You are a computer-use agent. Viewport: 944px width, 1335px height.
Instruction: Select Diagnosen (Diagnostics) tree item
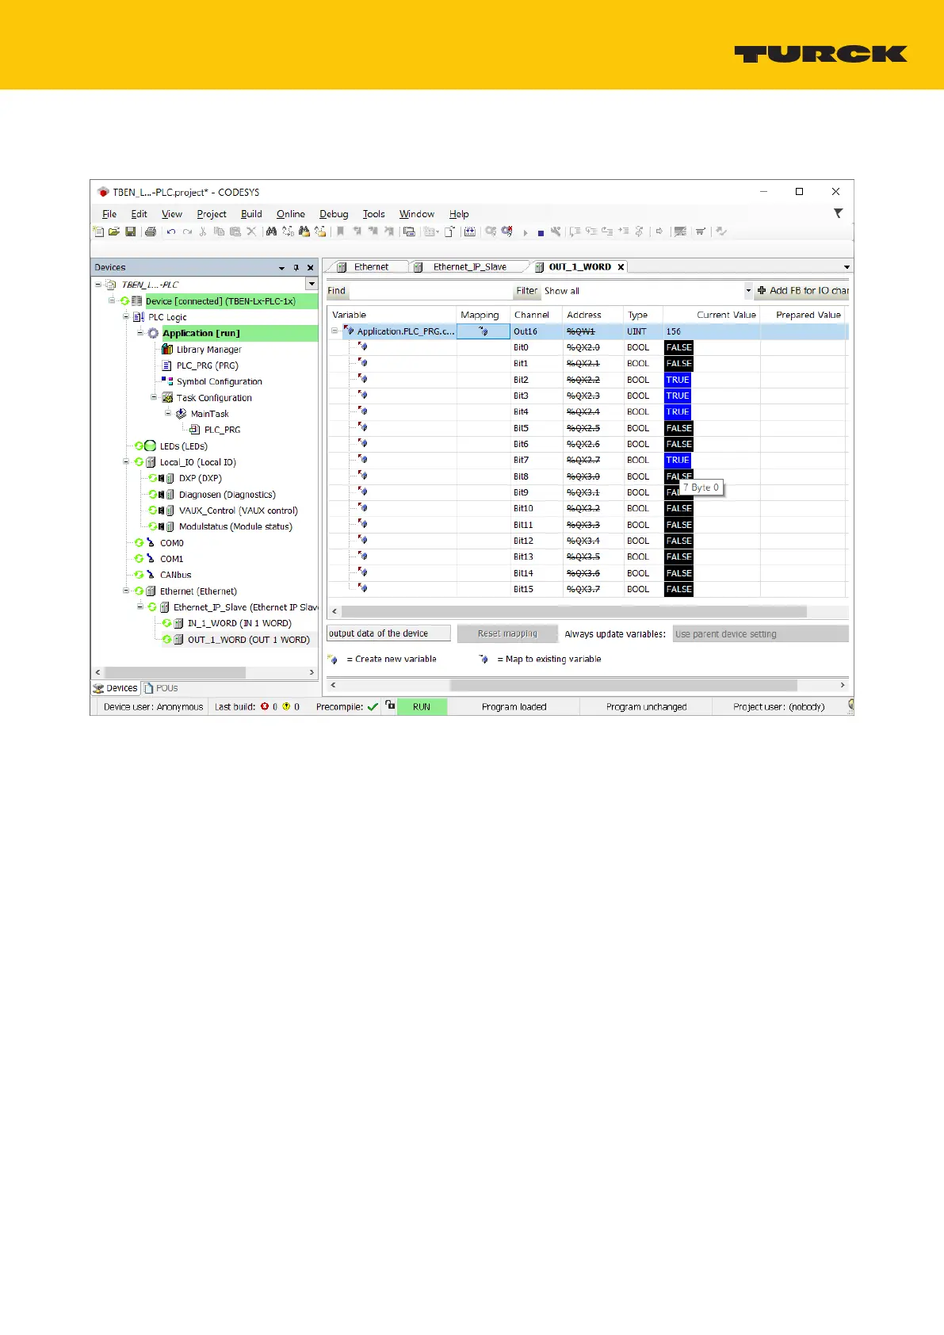227,494
